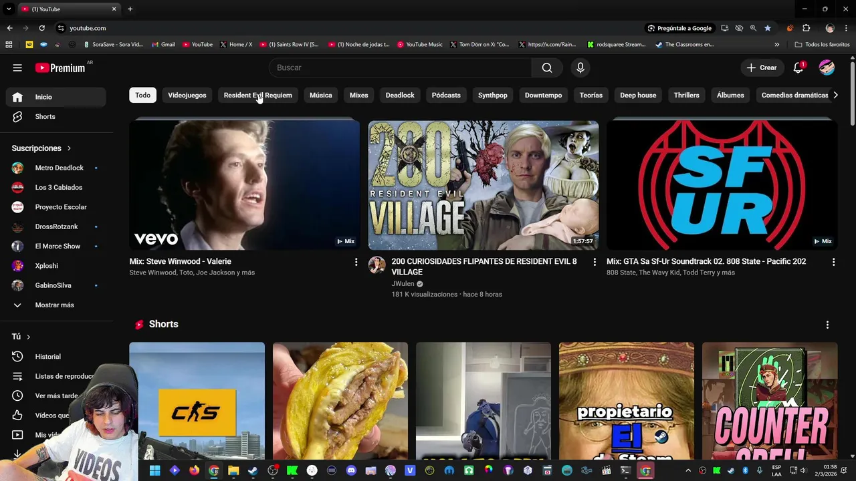Open Discord from the taskbar

(x=351, y=470)
